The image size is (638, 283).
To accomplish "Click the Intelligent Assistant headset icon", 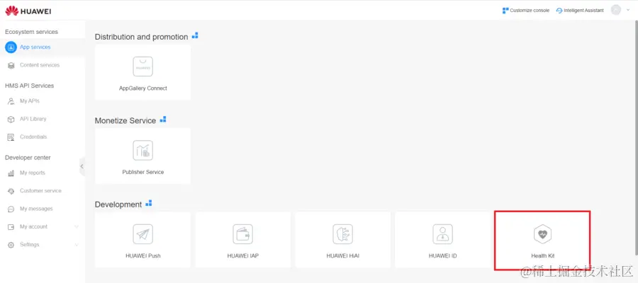I will (559, 11).
